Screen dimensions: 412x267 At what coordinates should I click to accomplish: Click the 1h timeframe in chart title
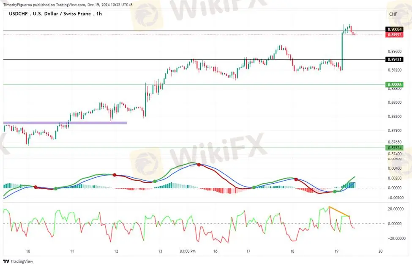coord(98,14)
